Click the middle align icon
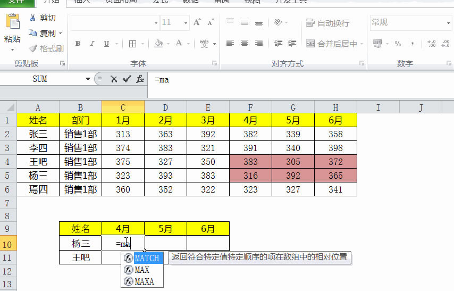Viewport: 454px width, 291px height. (x=245, y=22)
